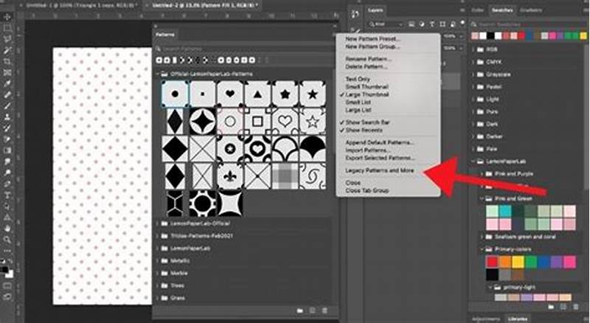Choose Append Default Patterns... menu item
The height and width of the screenshot is (323, 590).
click(380, 142)
